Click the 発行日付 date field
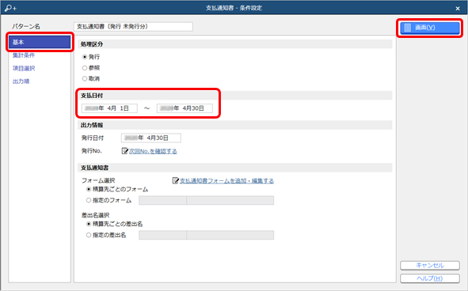This screenshot has height=291, width=468. [151, 138]
